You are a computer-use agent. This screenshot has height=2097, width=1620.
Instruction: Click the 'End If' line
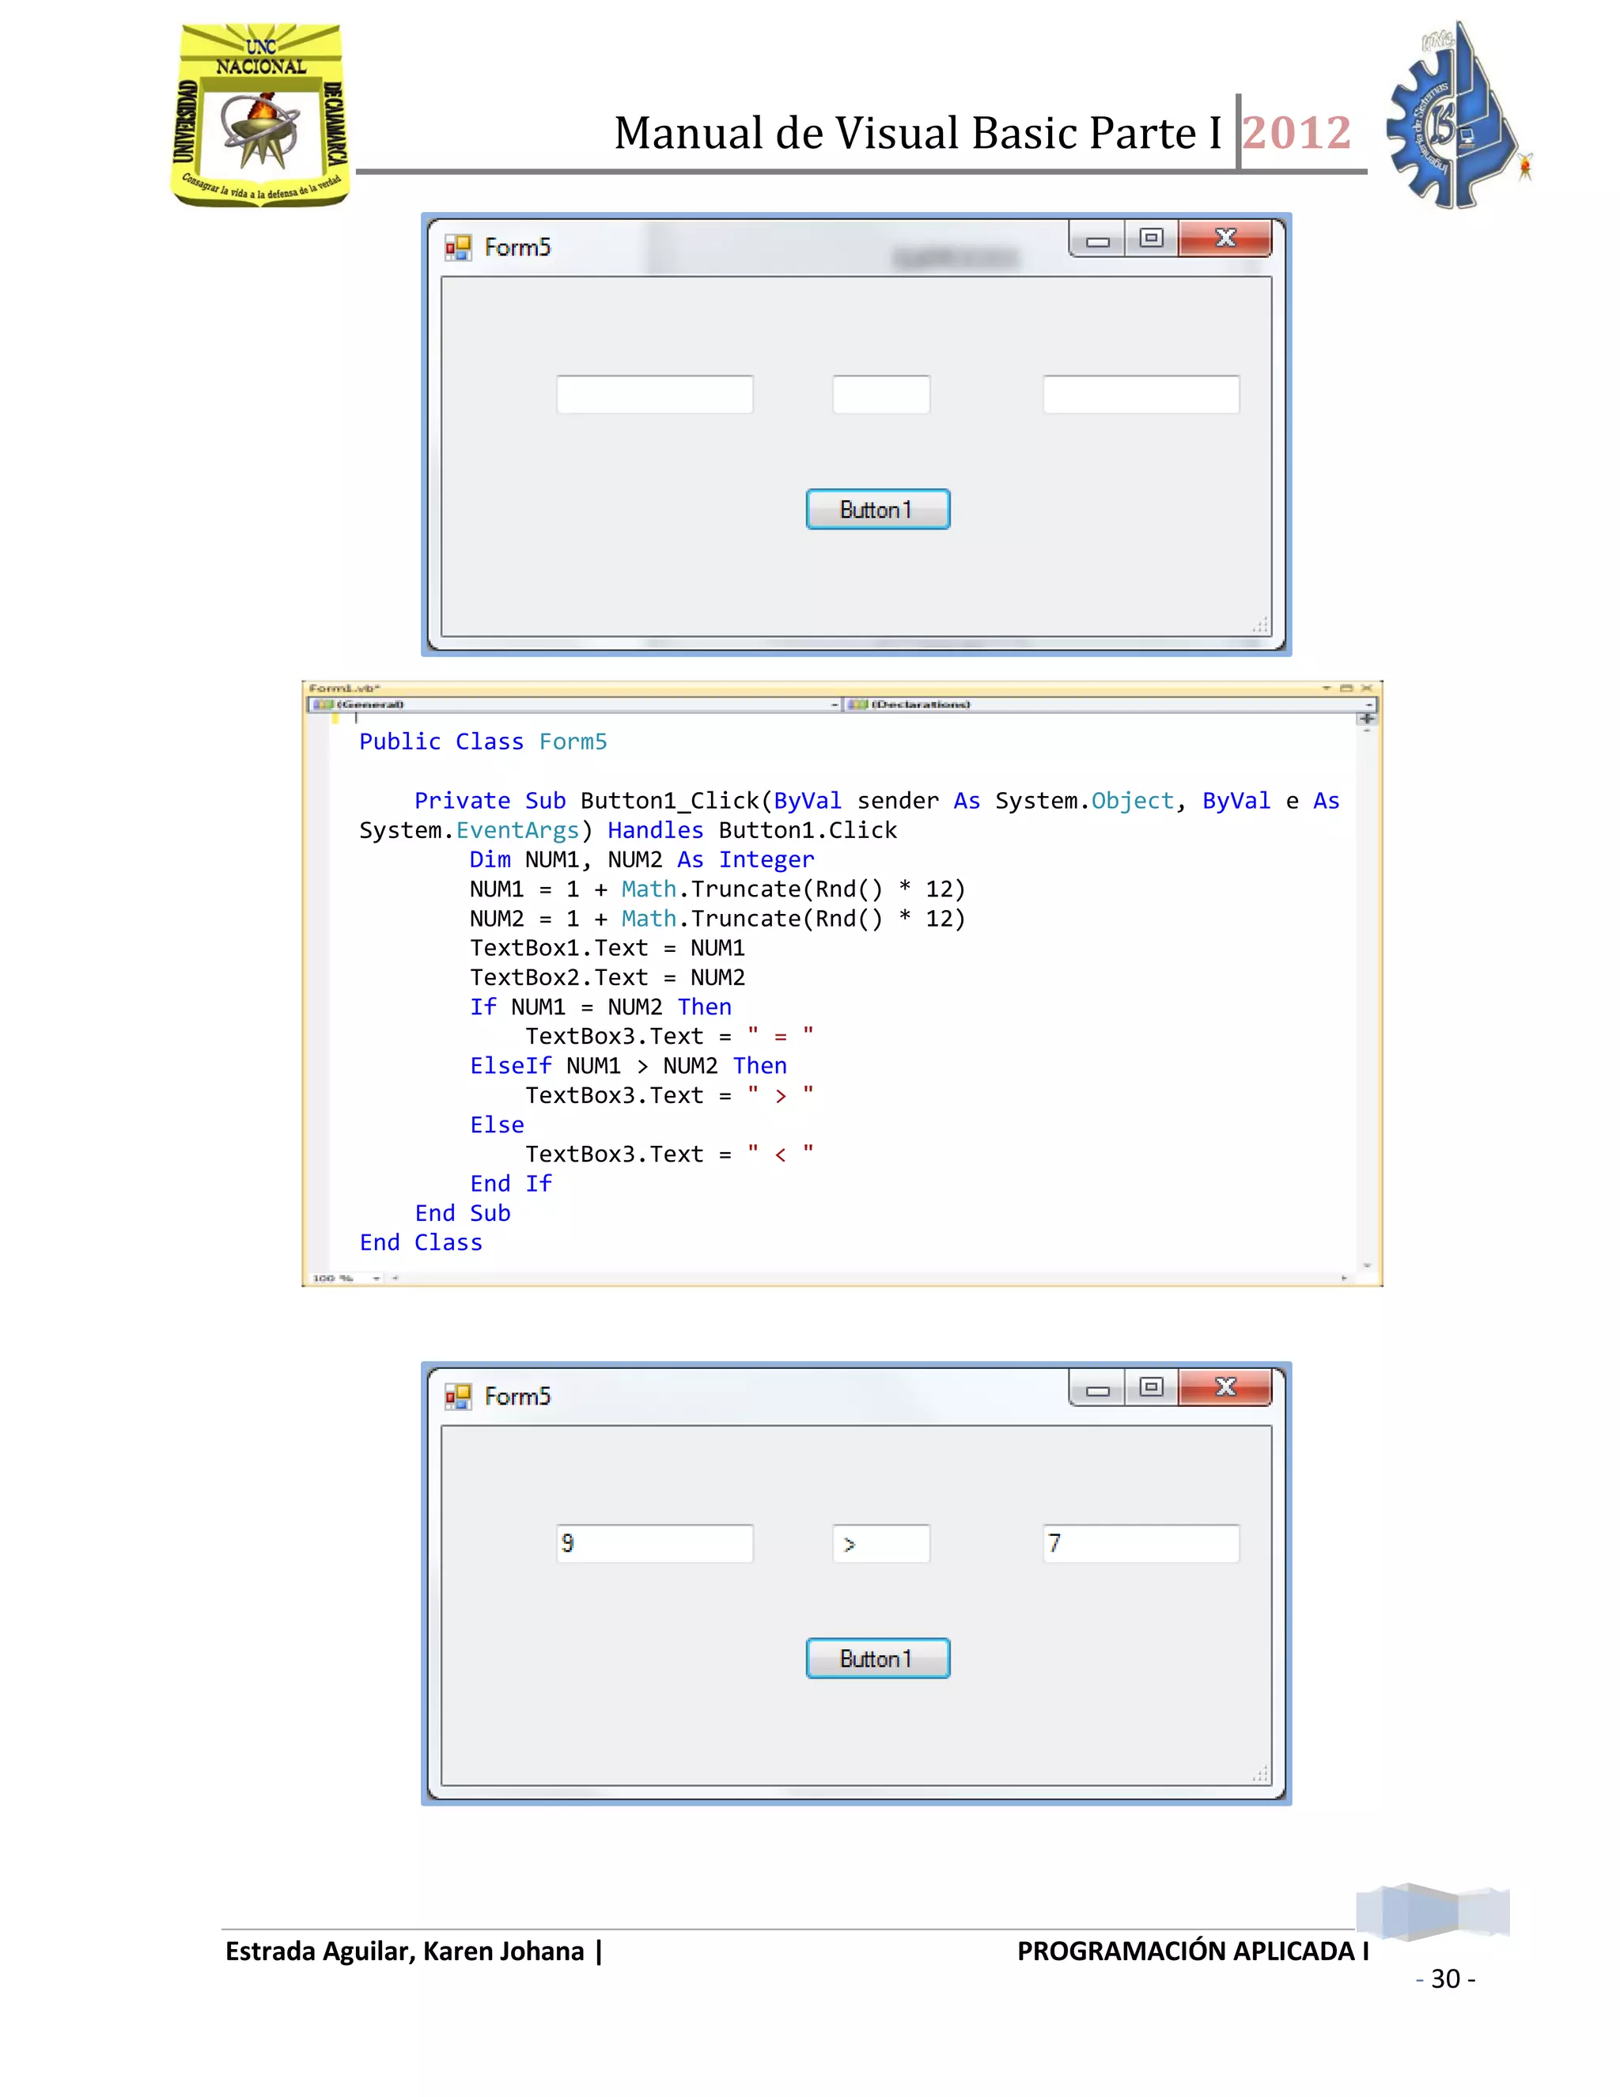tap(510, 1184)
